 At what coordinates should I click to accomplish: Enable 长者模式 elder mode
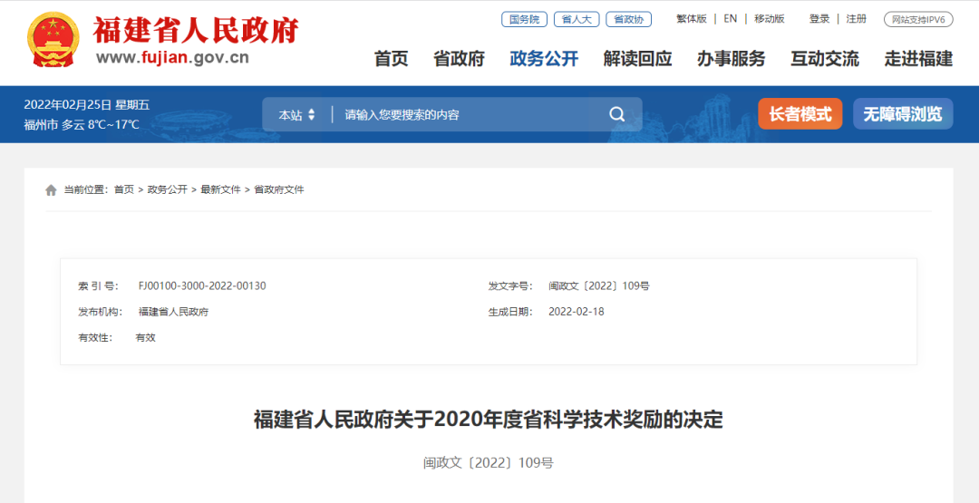(x=800, y=114)
